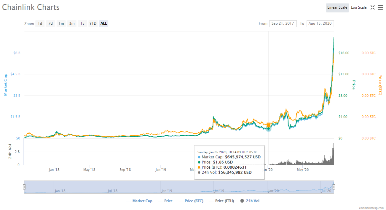This screenshot has height=210, width=386.
Task: Click the $4.5 B axis label
Action: tap(15, 74)
